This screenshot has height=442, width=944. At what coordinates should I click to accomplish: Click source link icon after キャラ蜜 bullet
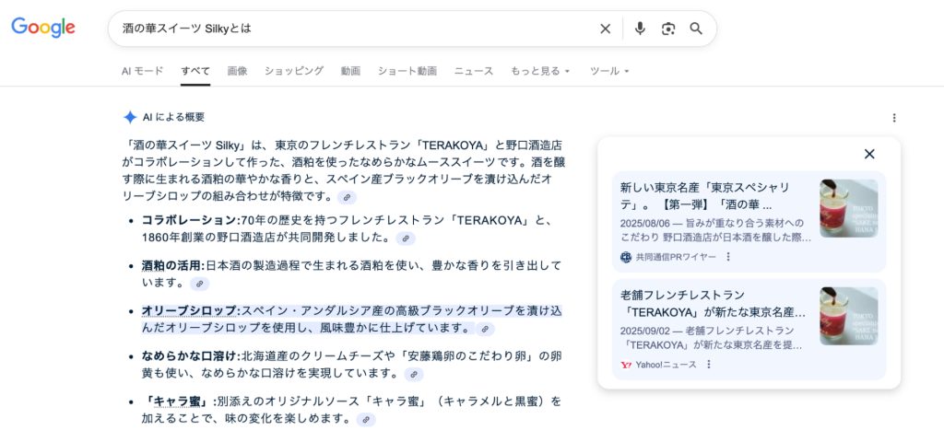tap(366, 420)
